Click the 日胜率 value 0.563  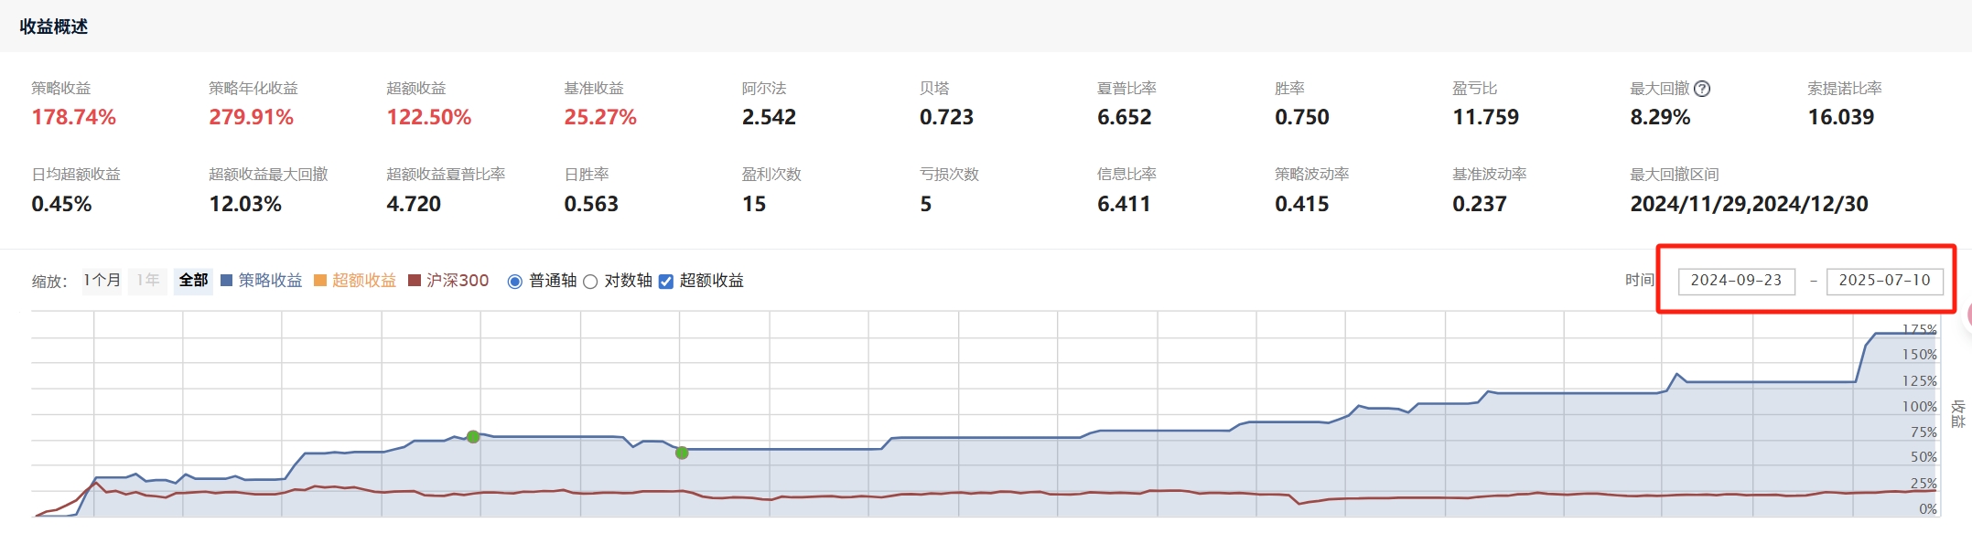tap(591, 204)
